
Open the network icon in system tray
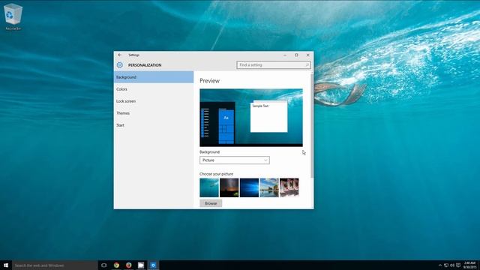tap(446, 265)
